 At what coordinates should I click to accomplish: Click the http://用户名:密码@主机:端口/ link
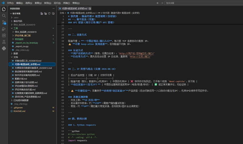137,53
